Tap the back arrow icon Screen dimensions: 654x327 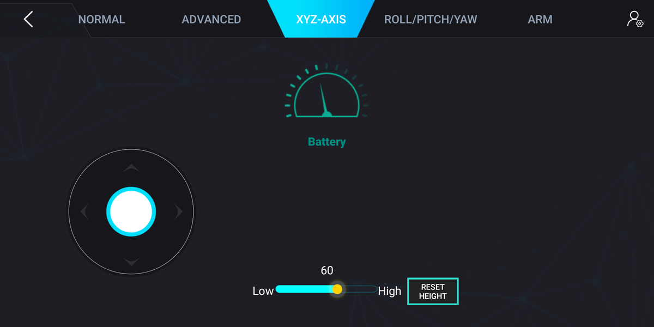click(28, 19)
